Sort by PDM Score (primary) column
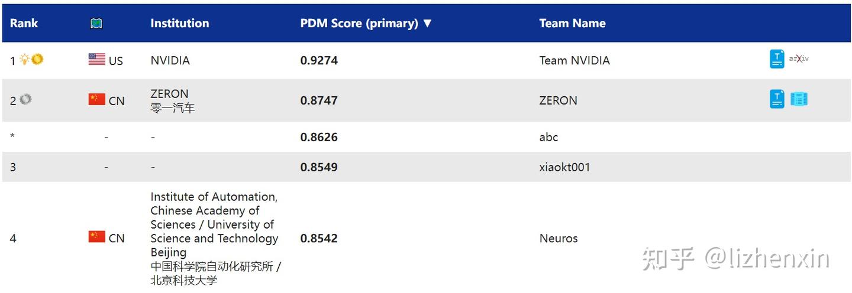 pyautogui.click(x=366, y=24)
